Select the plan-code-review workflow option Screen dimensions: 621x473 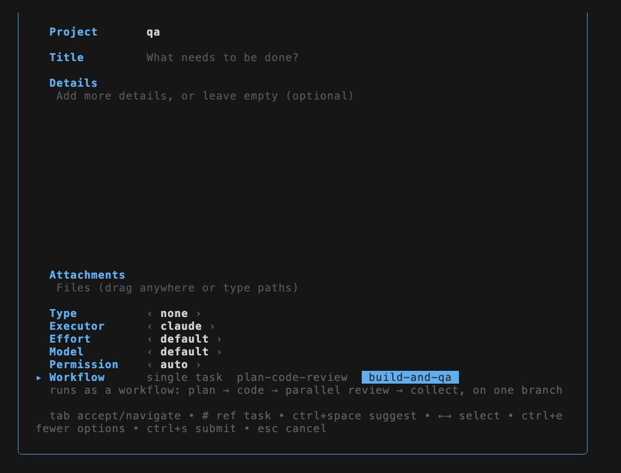292,377
